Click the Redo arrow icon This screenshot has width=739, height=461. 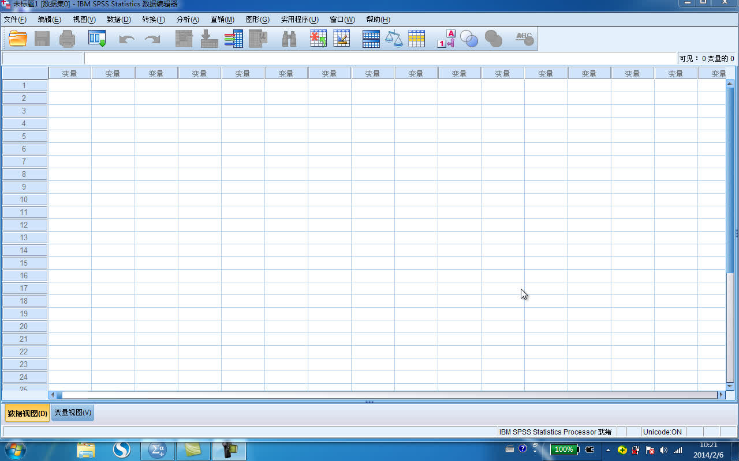click(x=152, y=39)
